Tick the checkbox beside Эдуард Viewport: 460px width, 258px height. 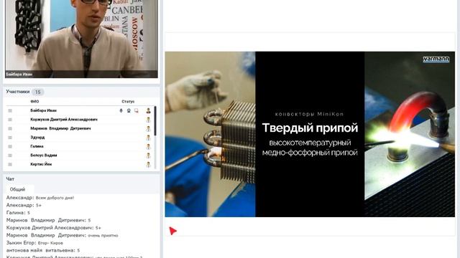coord(10,138)
